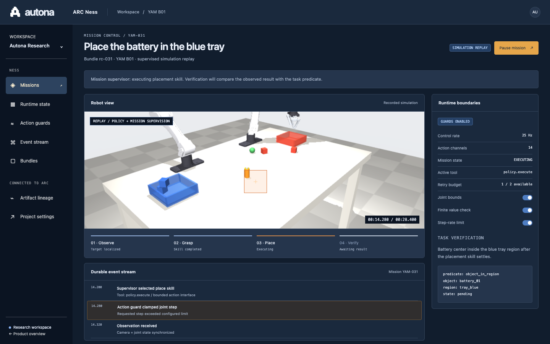Click the blue tray in robot view
This screenshot has width=550, height=344.
point(173,190)
